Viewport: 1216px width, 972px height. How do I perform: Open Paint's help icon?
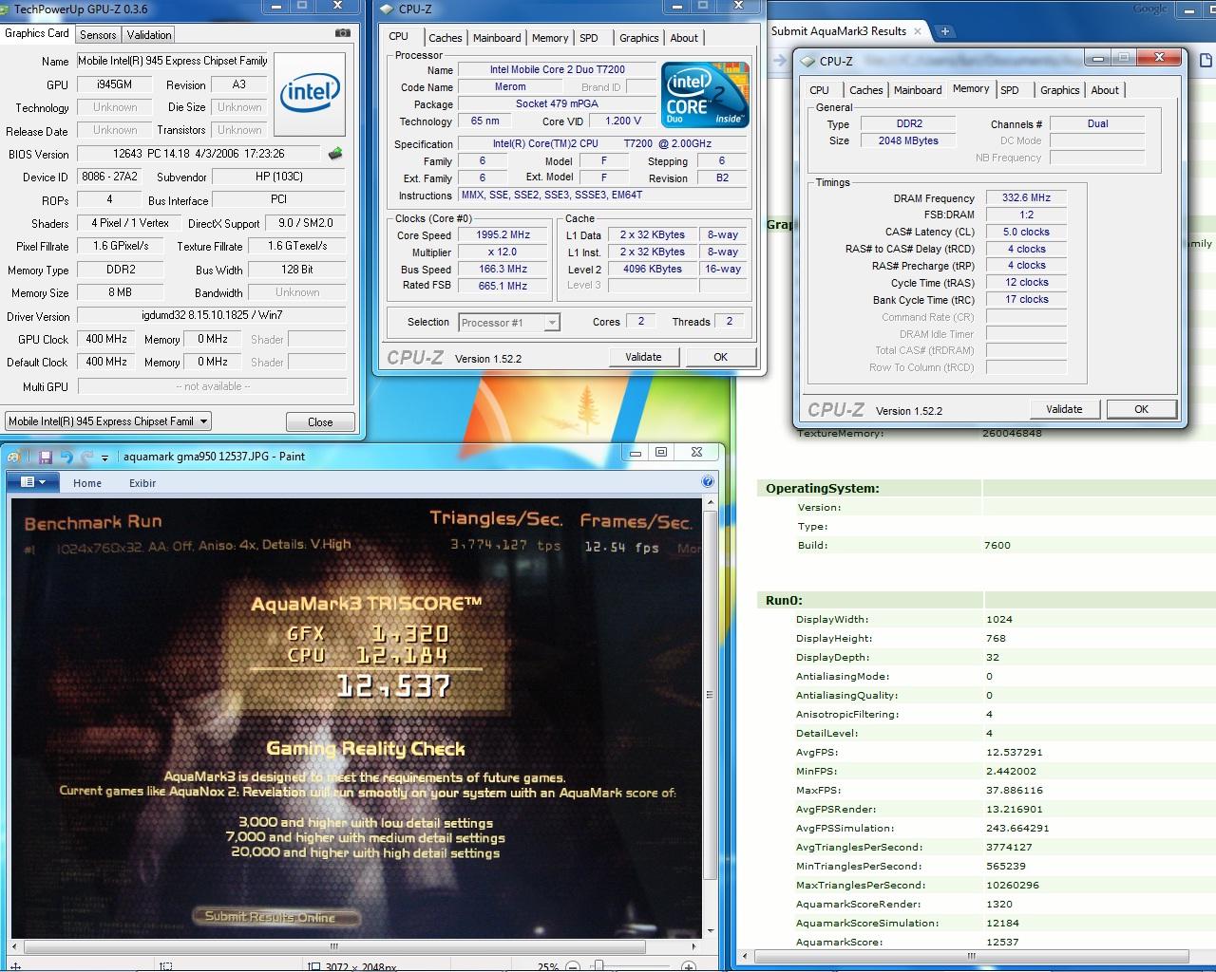pos(708,482)
